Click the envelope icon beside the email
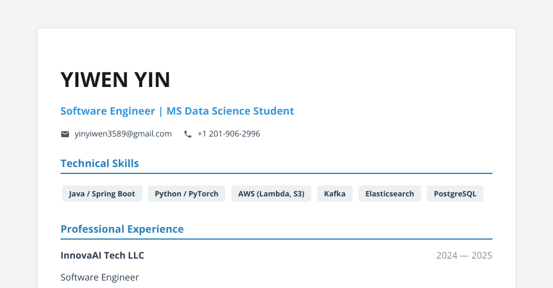 (65, 134)
